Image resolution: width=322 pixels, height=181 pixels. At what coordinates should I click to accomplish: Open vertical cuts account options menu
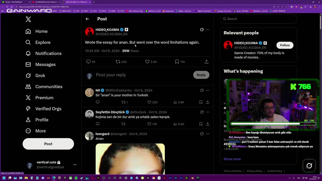[75, 165]
